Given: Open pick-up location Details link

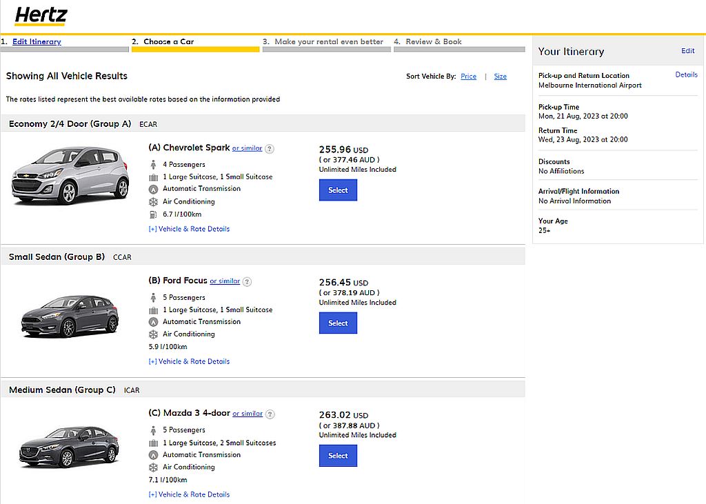Looking at the screenshot, I should click(x=686, y=74).
